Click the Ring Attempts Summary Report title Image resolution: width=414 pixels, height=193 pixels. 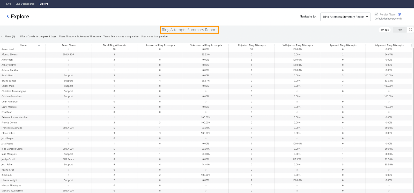[189, 30]
